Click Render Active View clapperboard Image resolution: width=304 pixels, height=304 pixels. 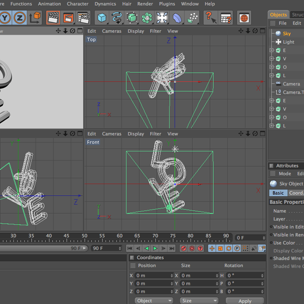[x=53, y=18]
